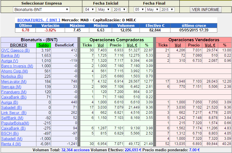Open the Sabadell (B) broker link

(12, 107)
